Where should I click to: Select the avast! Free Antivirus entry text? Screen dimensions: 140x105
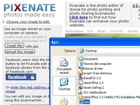click(98, 73)
